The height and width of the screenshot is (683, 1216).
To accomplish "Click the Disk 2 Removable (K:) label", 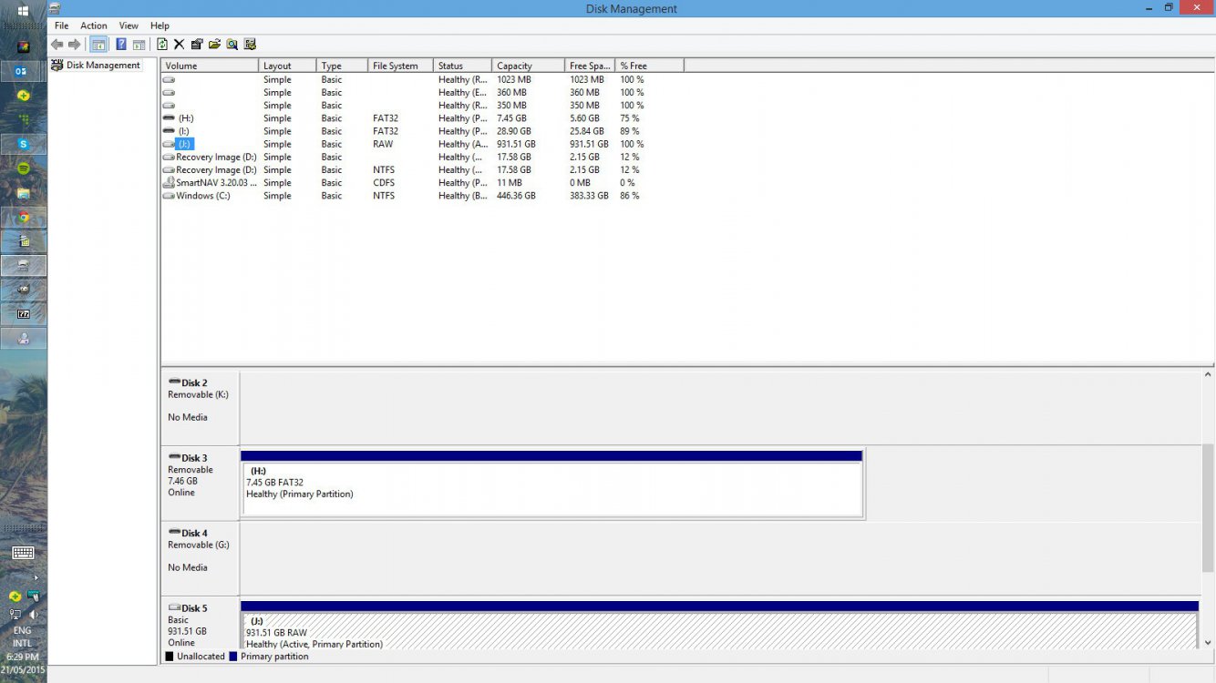I will click(x=200, y=408).
